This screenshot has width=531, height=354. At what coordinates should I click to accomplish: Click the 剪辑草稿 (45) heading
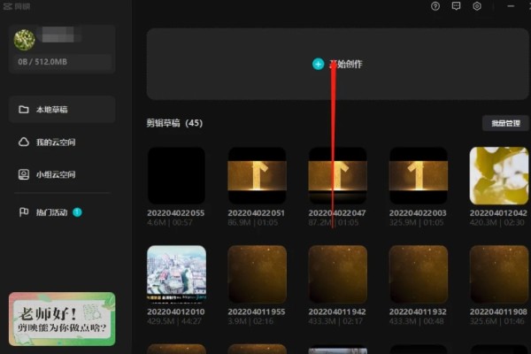tap(174, 123)
